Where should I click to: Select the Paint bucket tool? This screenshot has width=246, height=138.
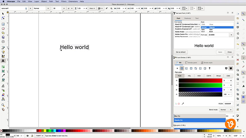click(x=3, y=80)
